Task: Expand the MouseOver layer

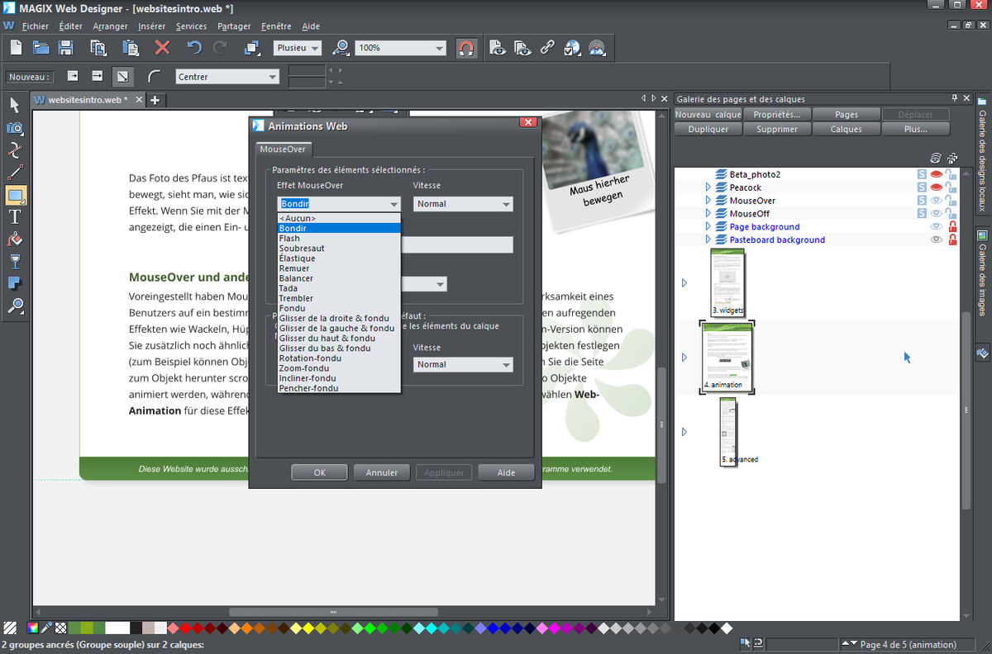Action: 708,201
